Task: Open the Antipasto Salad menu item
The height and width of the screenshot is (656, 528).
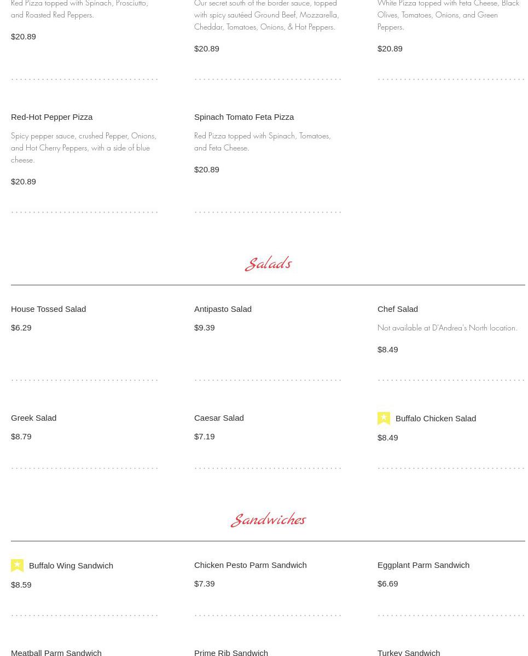Action: (223, 309)
